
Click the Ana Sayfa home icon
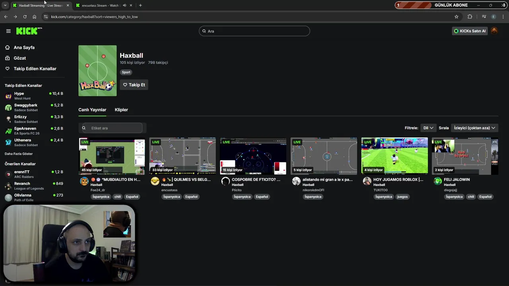[7, 47]
